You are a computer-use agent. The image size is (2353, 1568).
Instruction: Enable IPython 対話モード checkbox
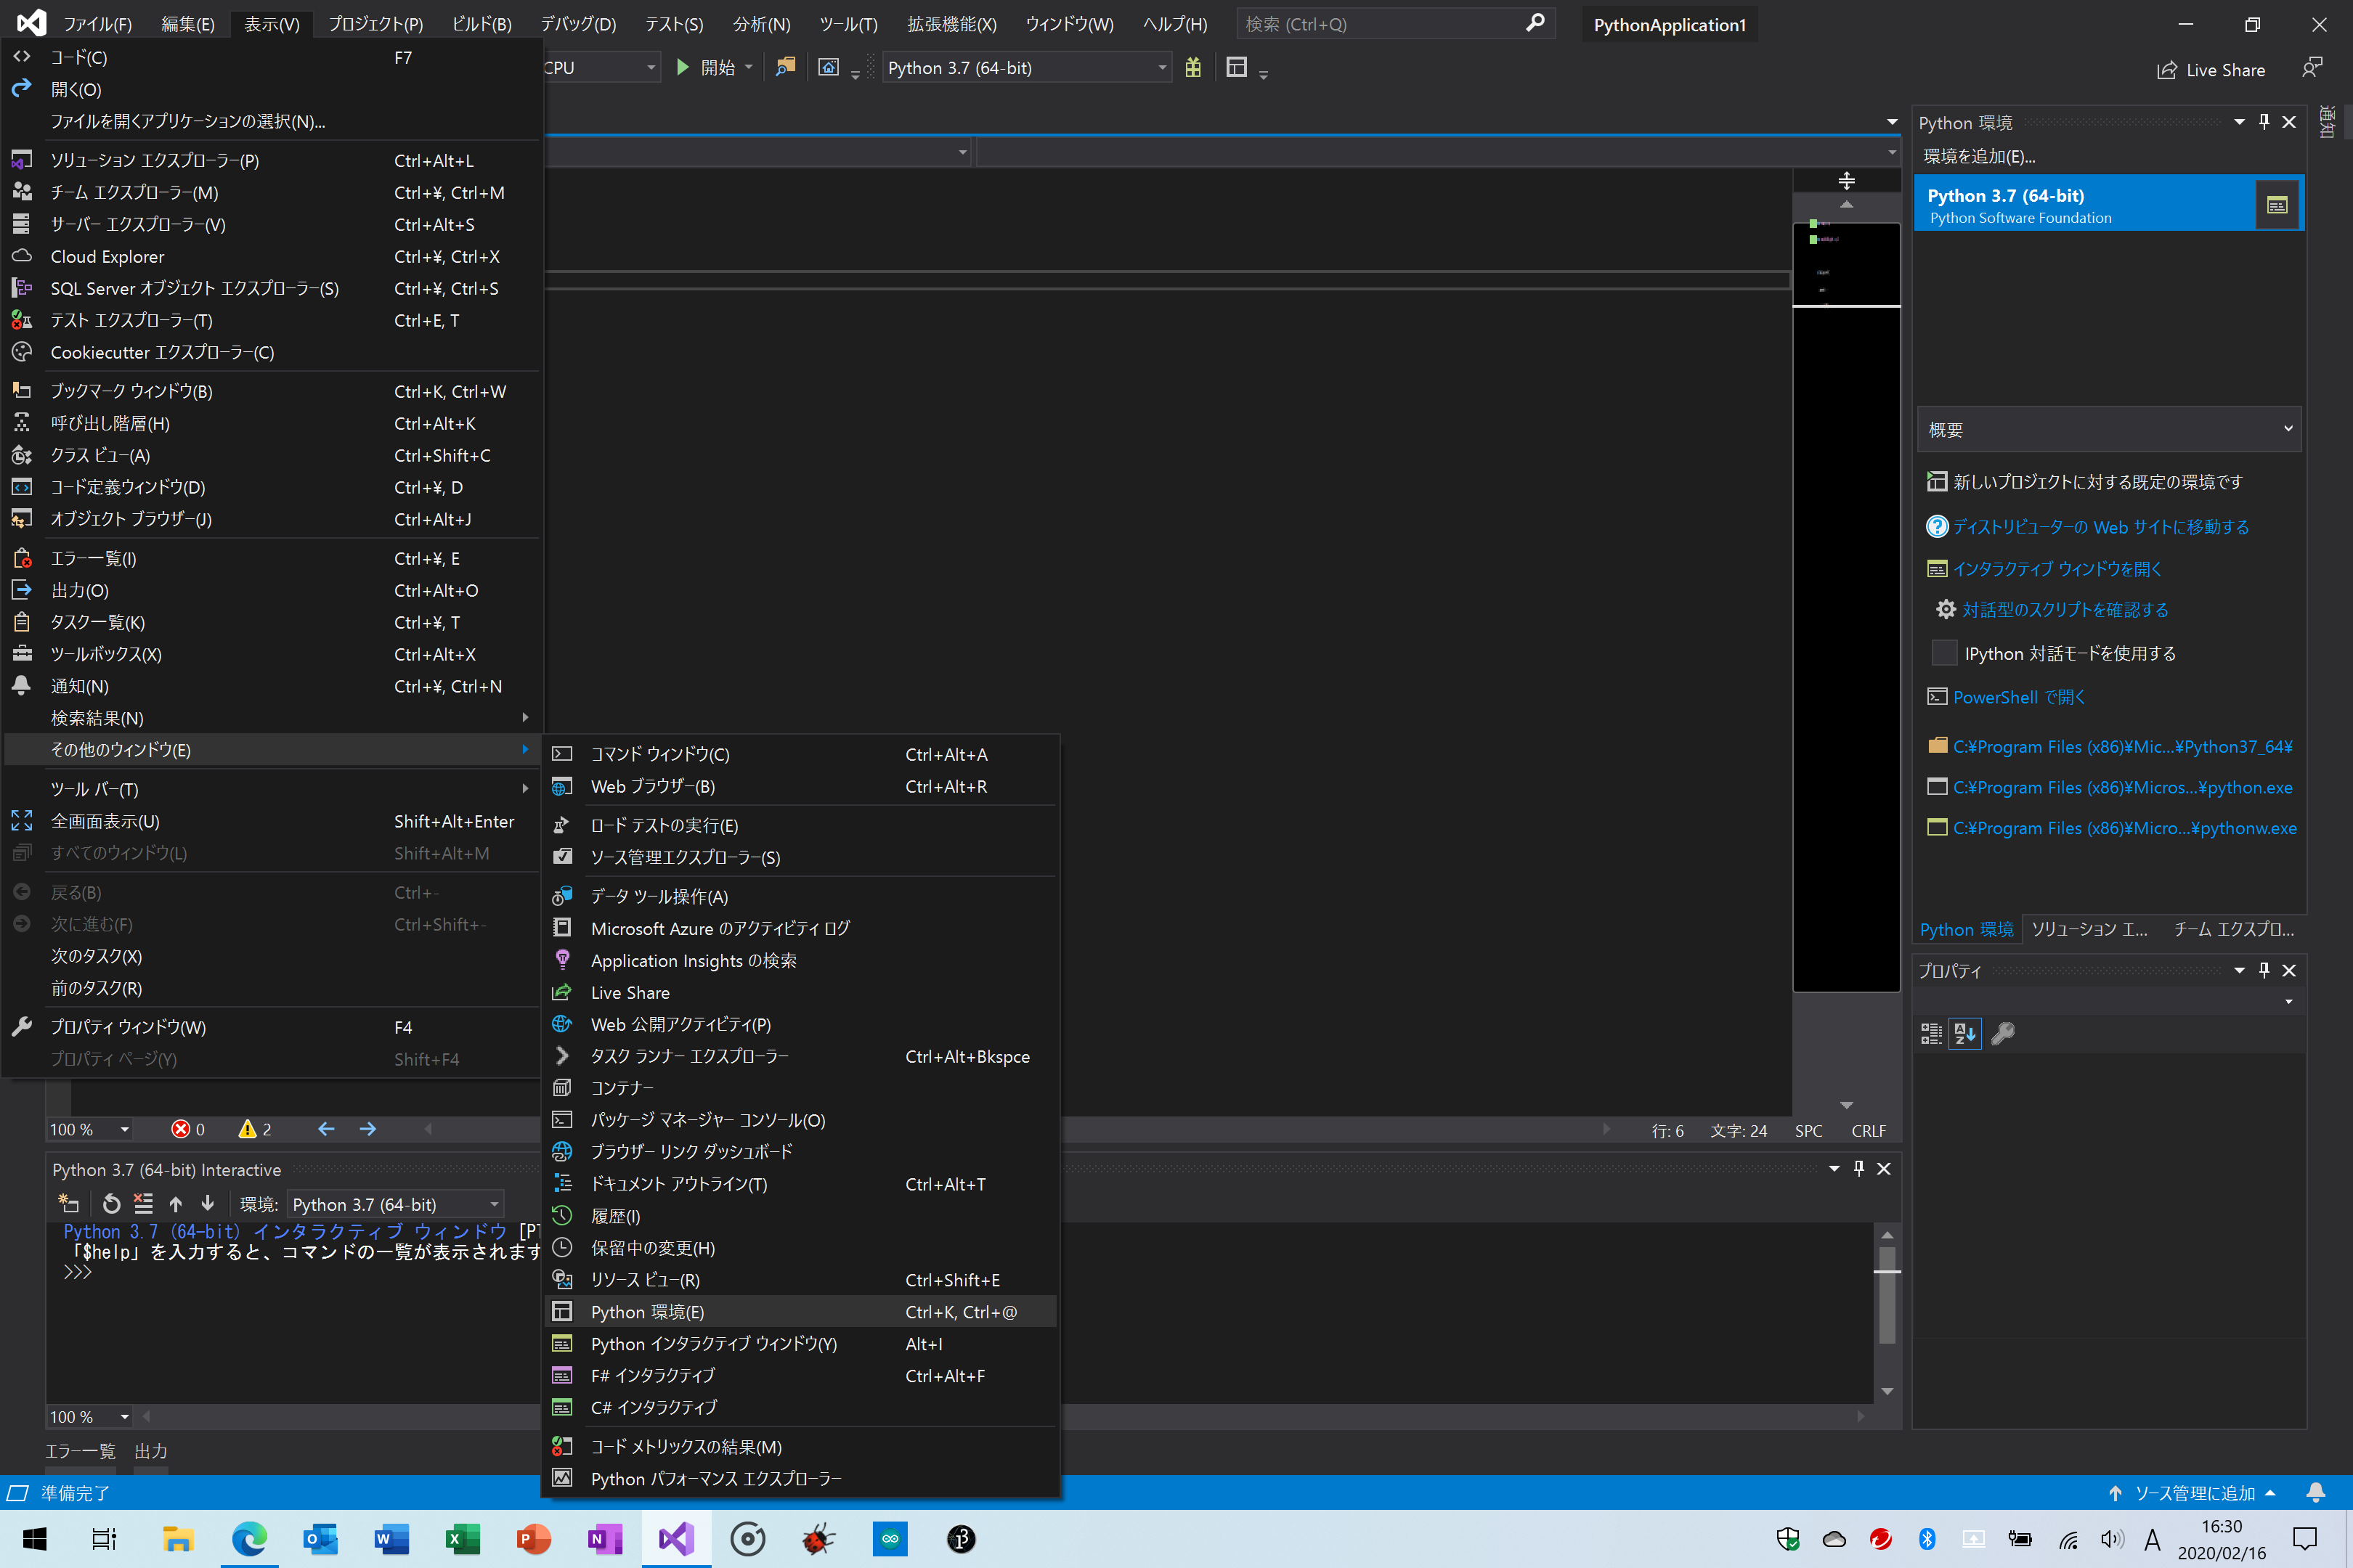click(x=1944, y=653)
